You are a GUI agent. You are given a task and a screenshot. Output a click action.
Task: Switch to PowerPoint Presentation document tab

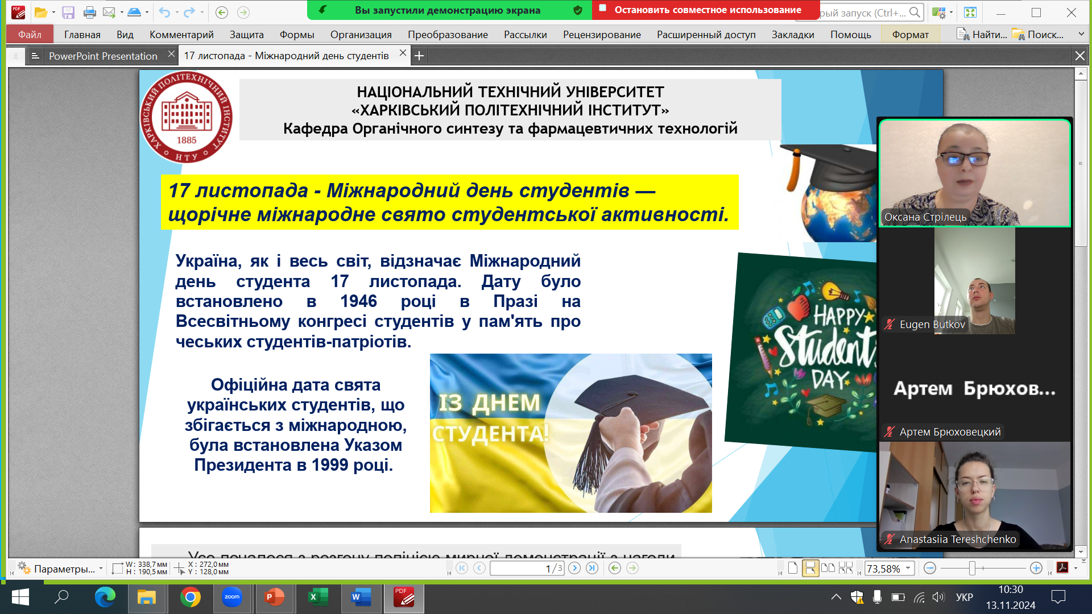(x=103, y=56)
